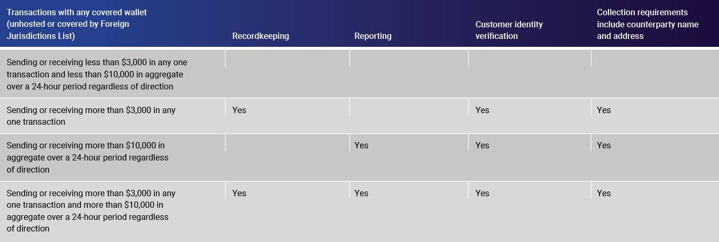Click the counterparty name and address header
Image resolution: width=719 pixels, height=242 pixels.
647,24
